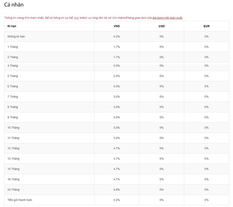Select the 6 Tháng term label
The width and height of the screenshot is (233, 207).
[x=13, y=87]
